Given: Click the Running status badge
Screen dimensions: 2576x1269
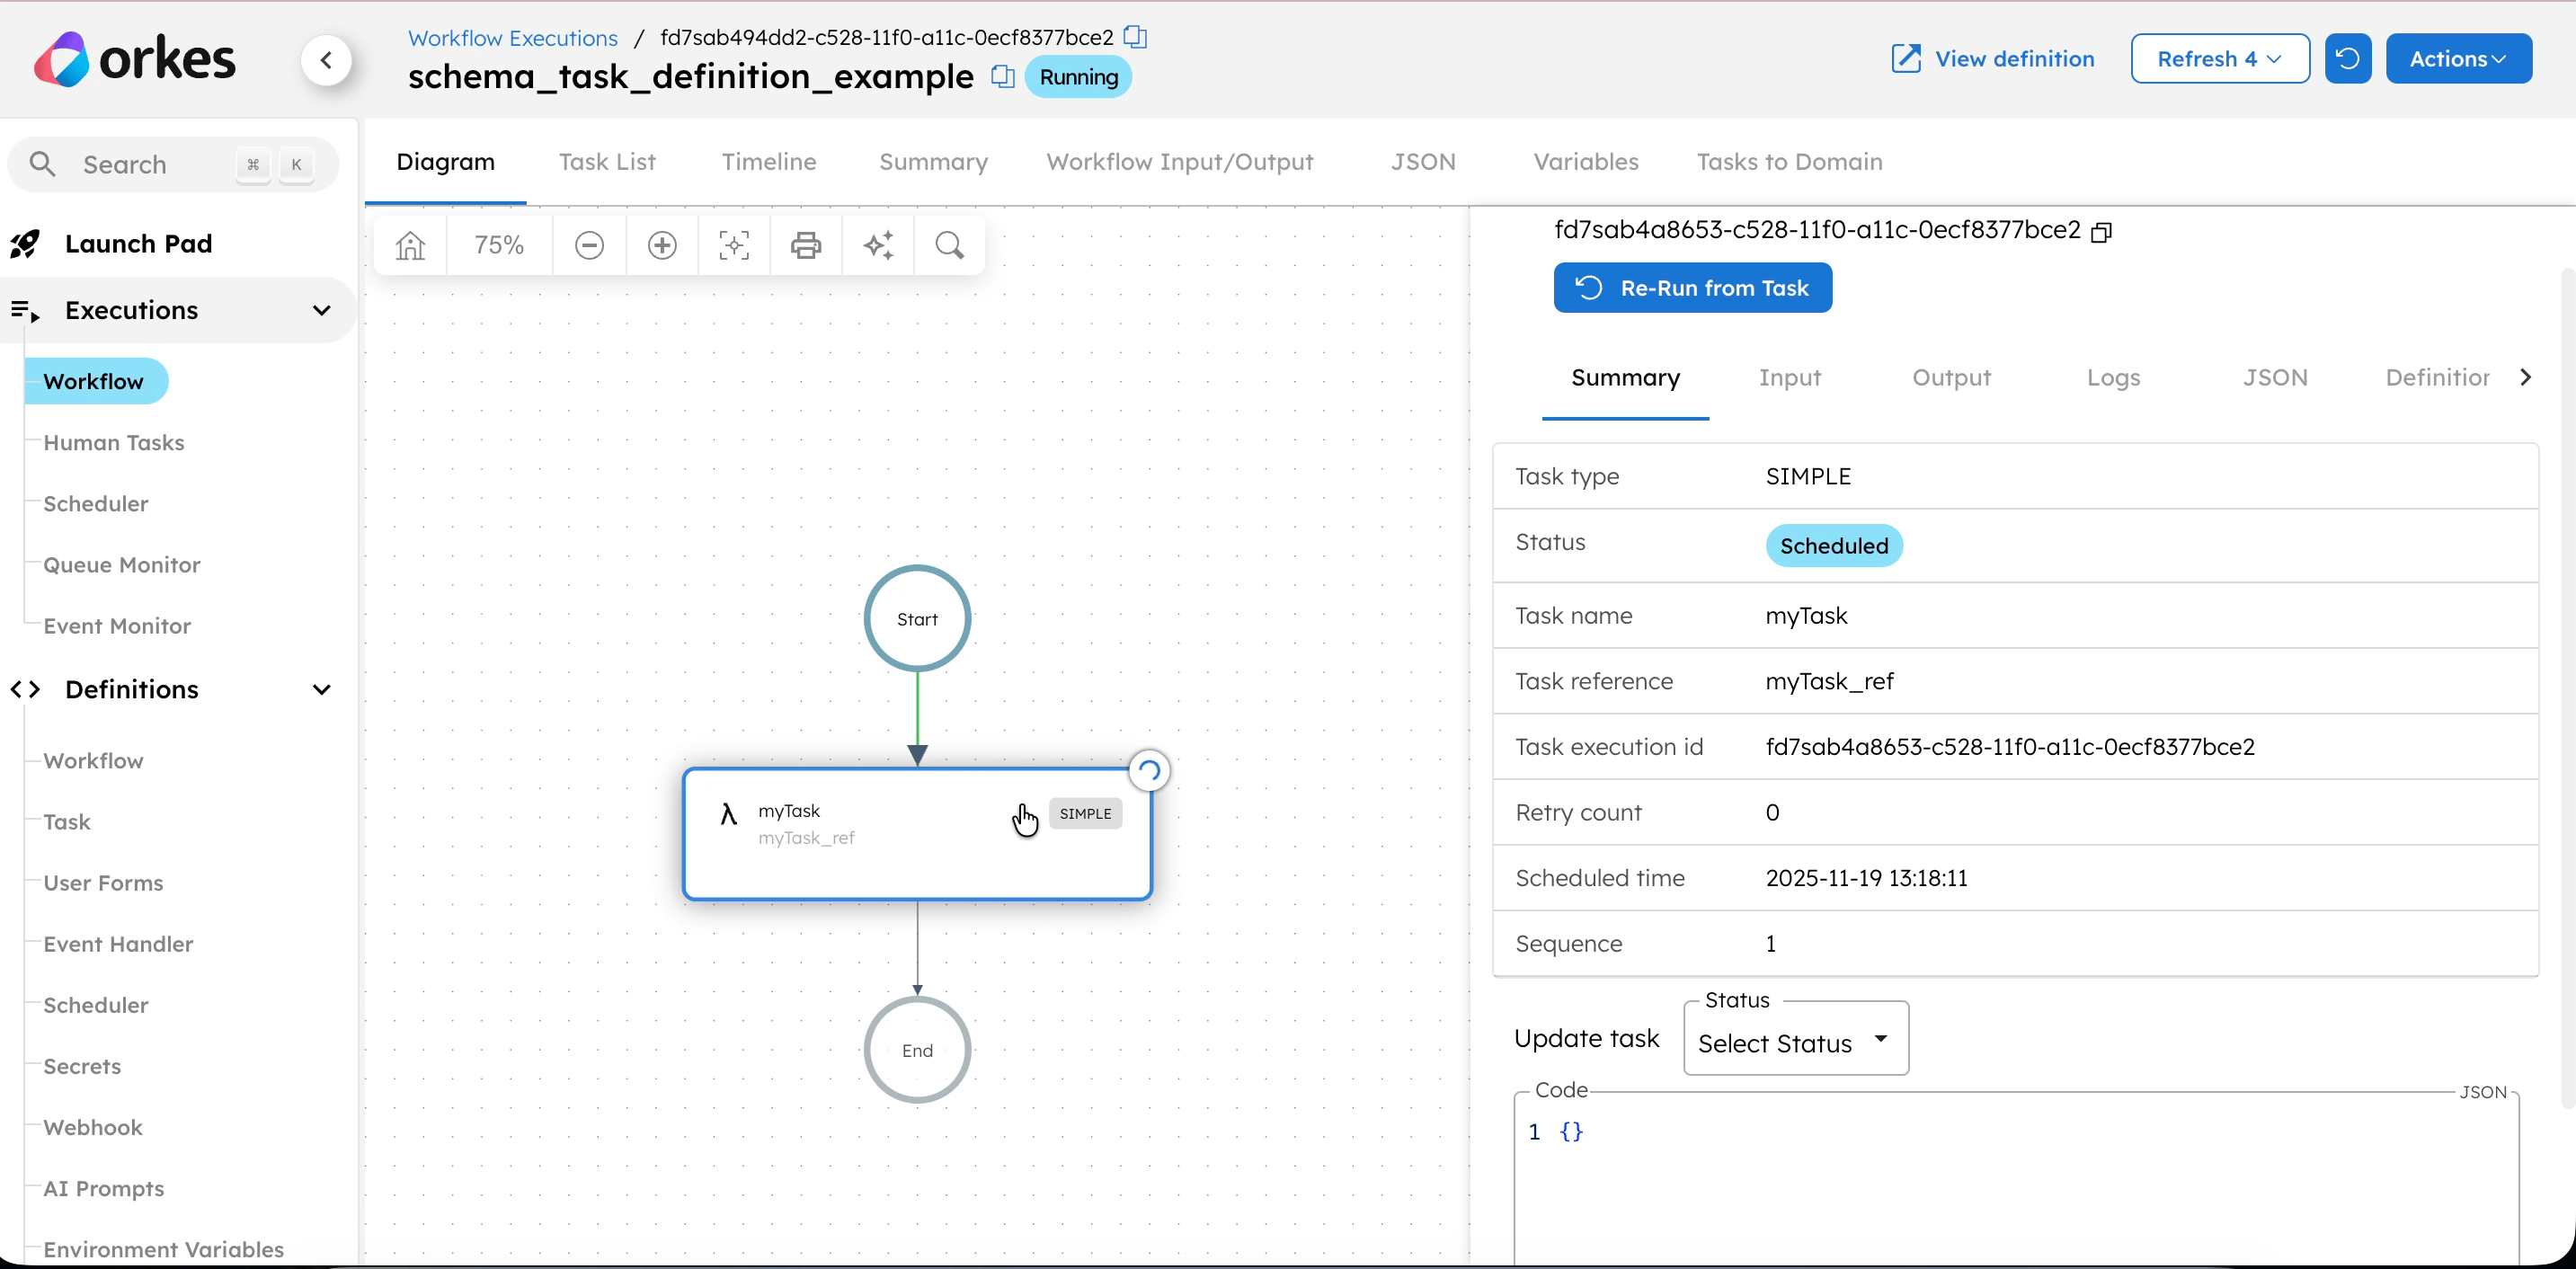Looking at the screenshot, I should pos(1078,76).
